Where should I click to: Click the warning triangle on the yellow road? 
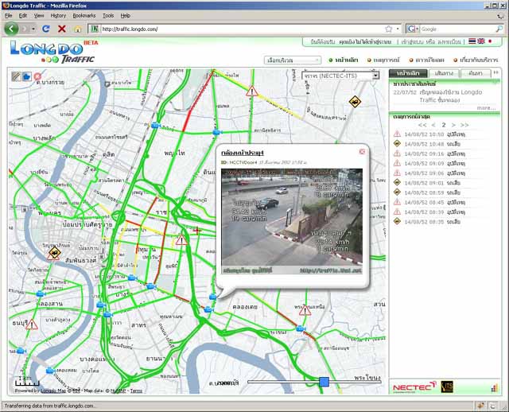pyautogui.click(x=251, y=91)
